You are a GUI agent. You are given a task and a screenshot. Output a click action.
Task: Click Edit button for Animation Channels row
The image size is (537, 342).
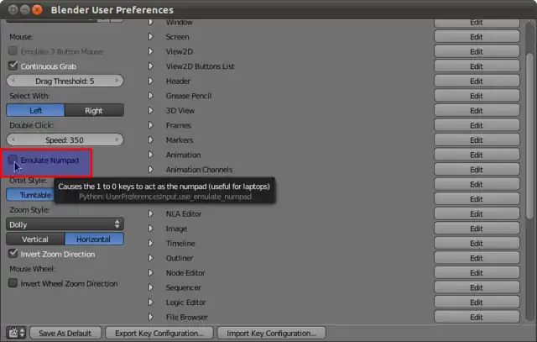(477, 170)
